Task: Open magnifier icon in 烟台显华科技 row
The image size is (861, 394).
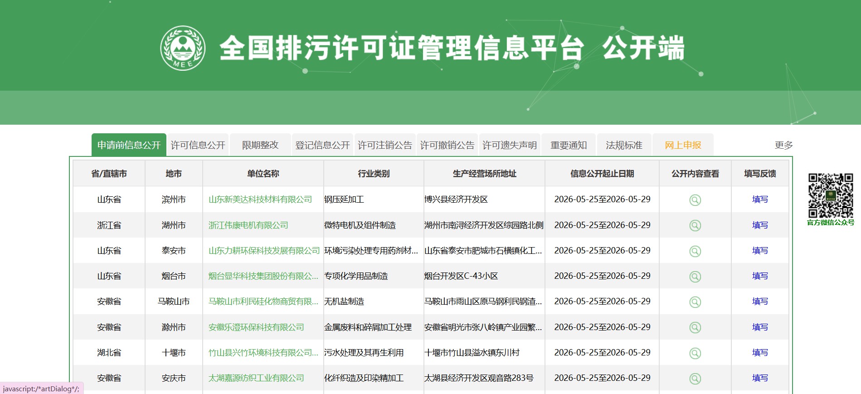Action: pyautogui.click(x=695, y=277)
